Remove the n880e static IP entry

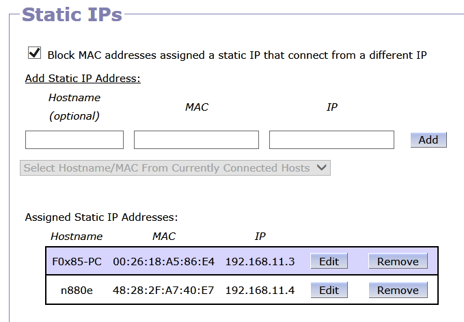(398, 290)
